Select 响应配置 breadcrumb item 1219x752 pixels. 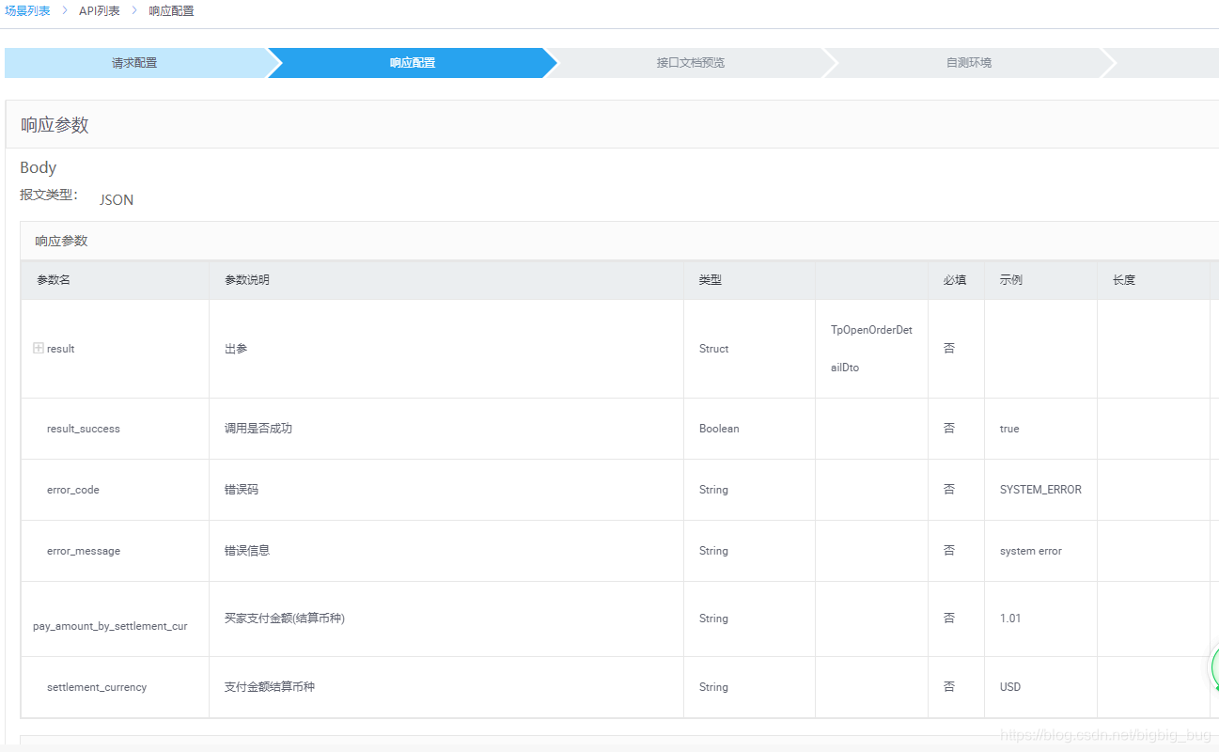171,11
